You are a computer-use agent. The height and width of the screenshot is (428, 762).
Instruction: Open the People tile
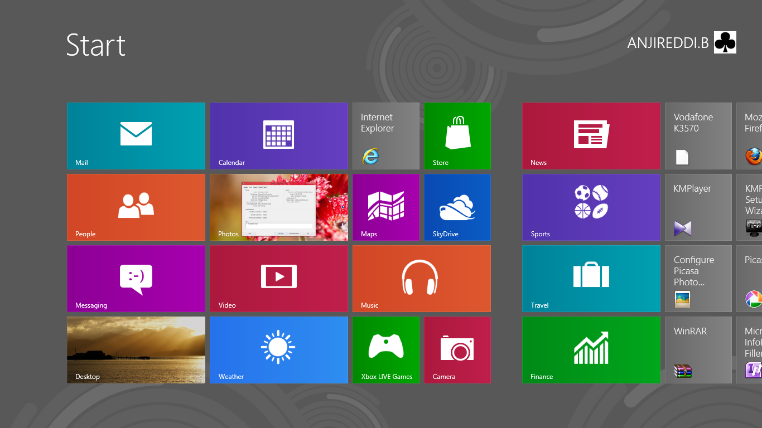pos(136,207)
